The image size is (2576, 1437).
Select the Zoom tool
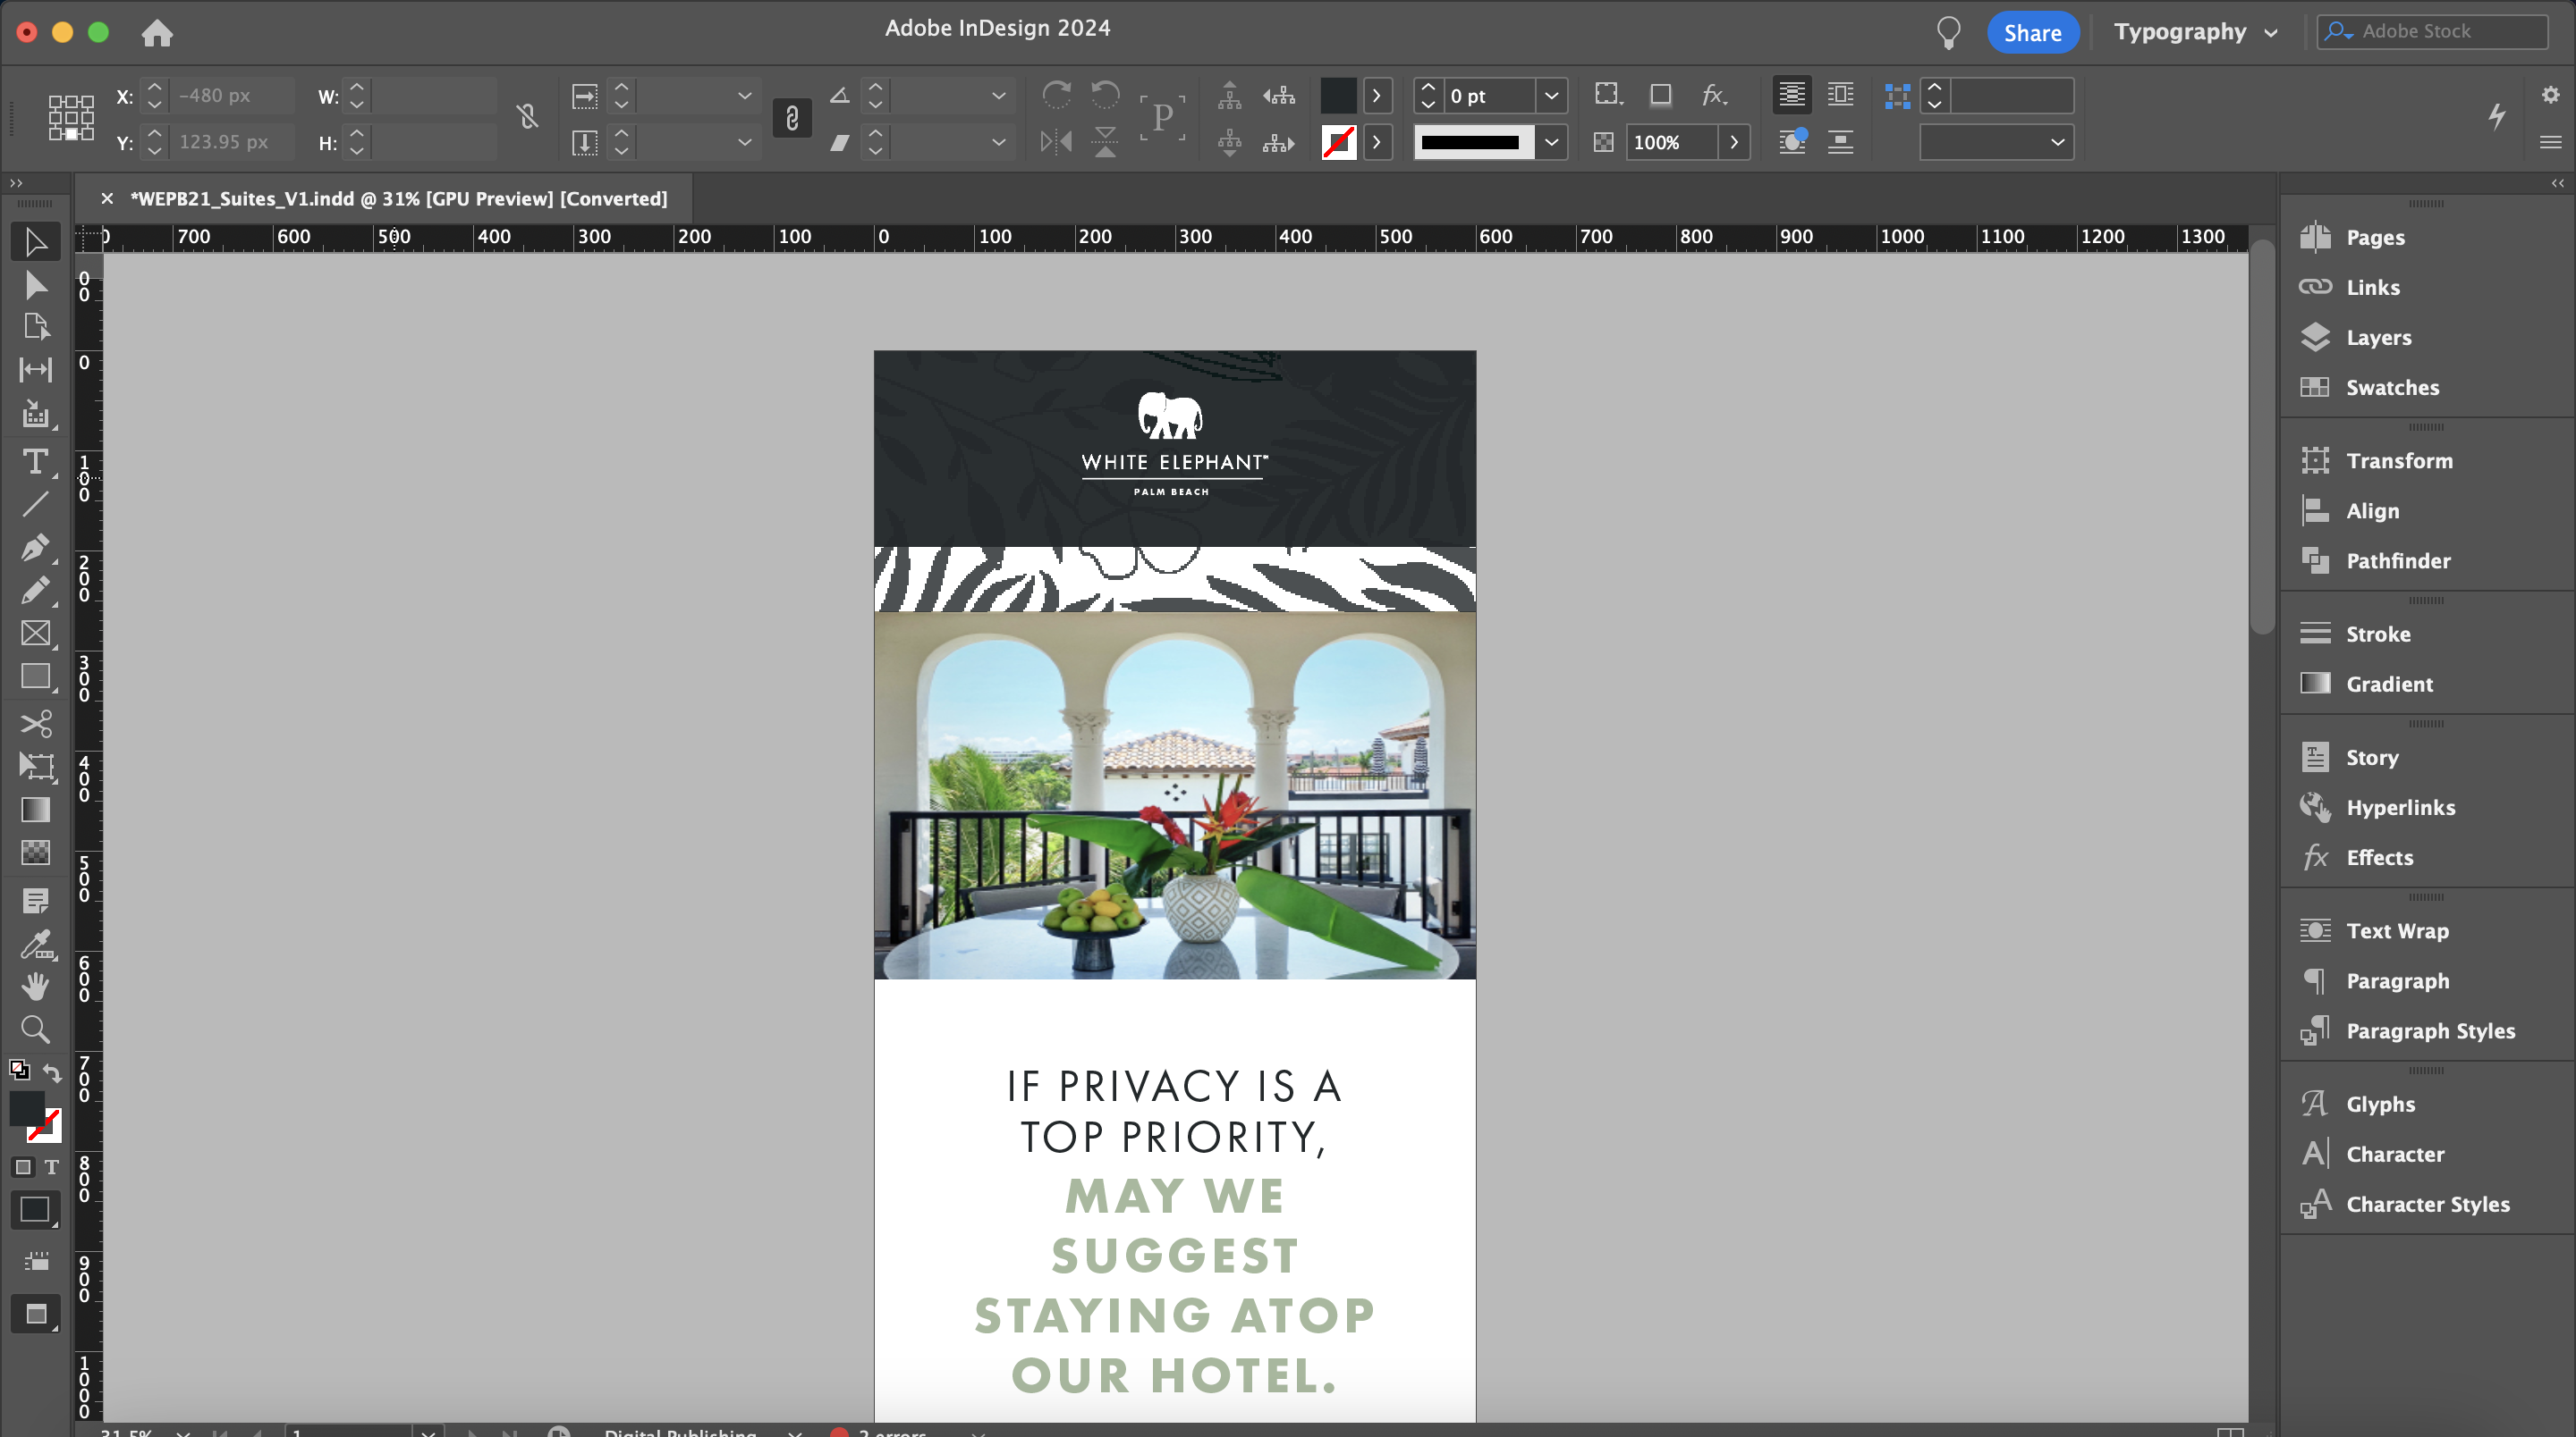click(35, 1029)
